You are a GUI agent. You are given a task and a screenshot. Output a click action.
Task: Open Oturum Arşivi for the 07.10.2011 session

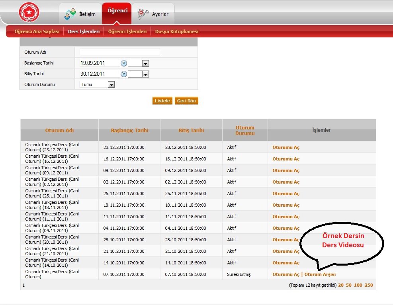coord(320,274)
